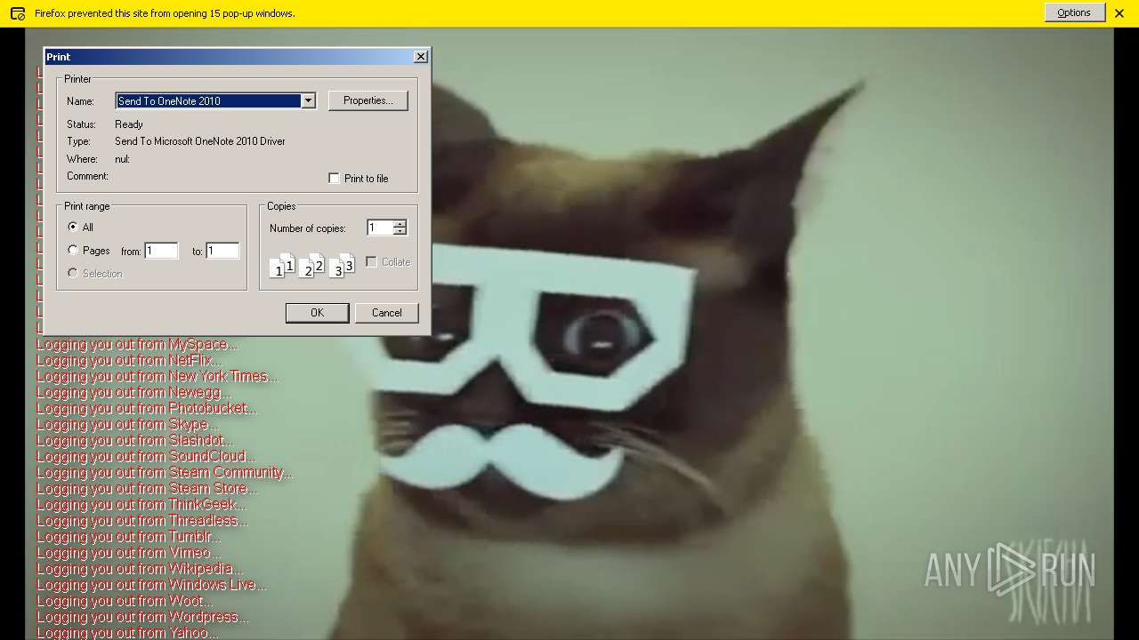1139x640 pixels.
Task: Click the OK button in Print dialog
Action: [x=317, y=313]
